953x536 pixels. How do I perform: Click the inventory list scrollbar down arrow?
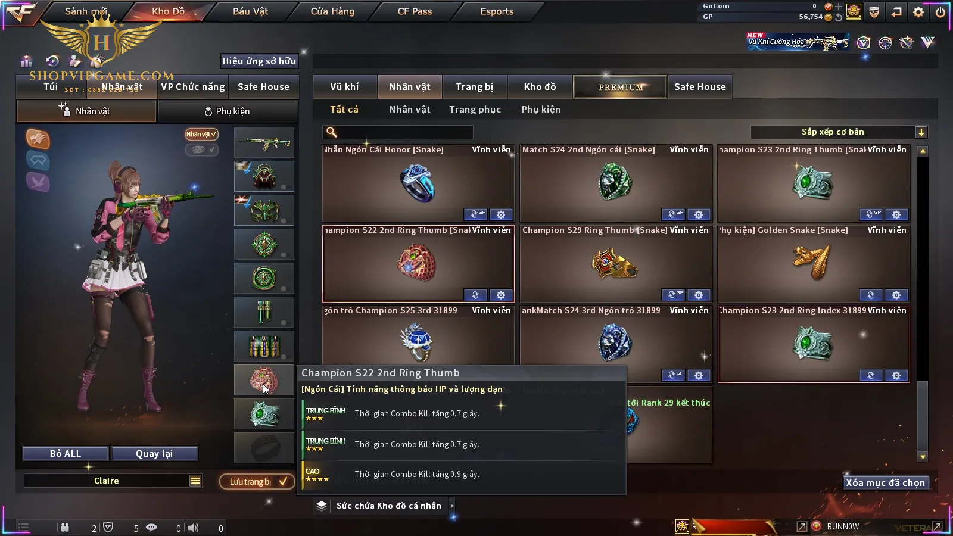point(923,457)
